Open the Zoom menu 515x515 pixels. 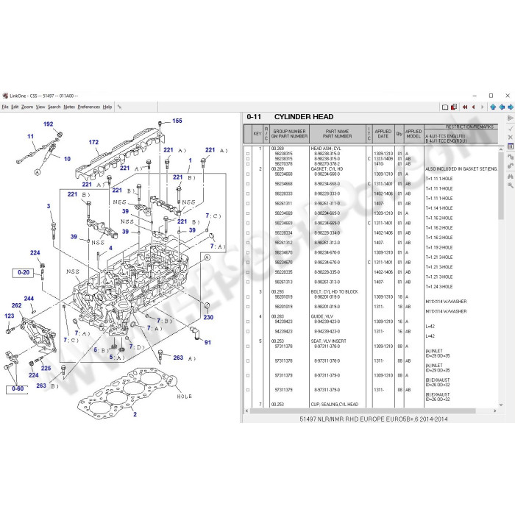pyautogui.click(x=27, y=107)
